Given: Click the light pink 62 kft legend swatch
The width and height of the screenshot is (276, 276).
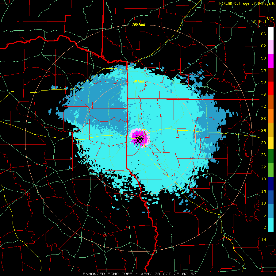Looking at the screenshot, I should point(271,47).
